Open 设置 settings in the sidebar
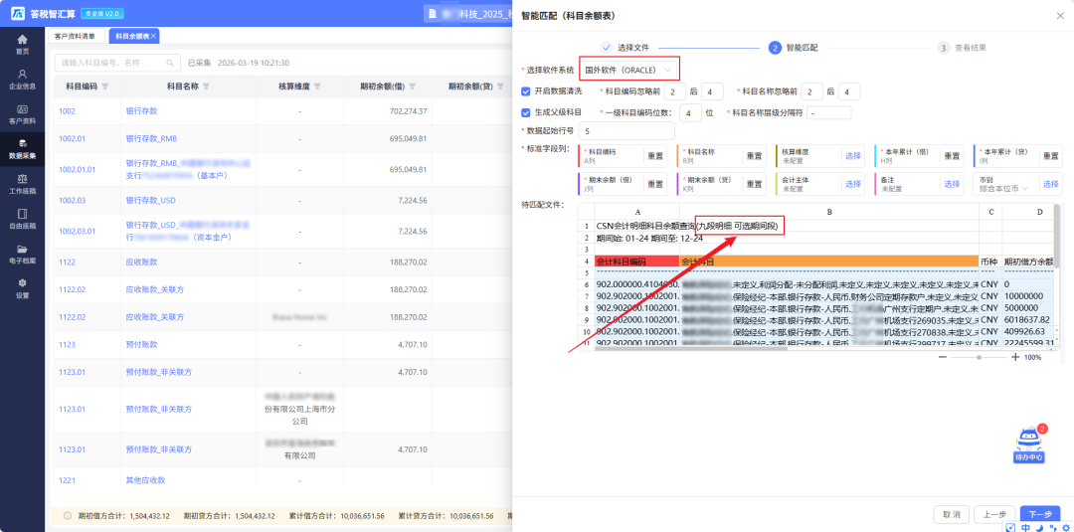Viewport: 1074px width, 532px height. pyautogui.click(x=23, y=287)
